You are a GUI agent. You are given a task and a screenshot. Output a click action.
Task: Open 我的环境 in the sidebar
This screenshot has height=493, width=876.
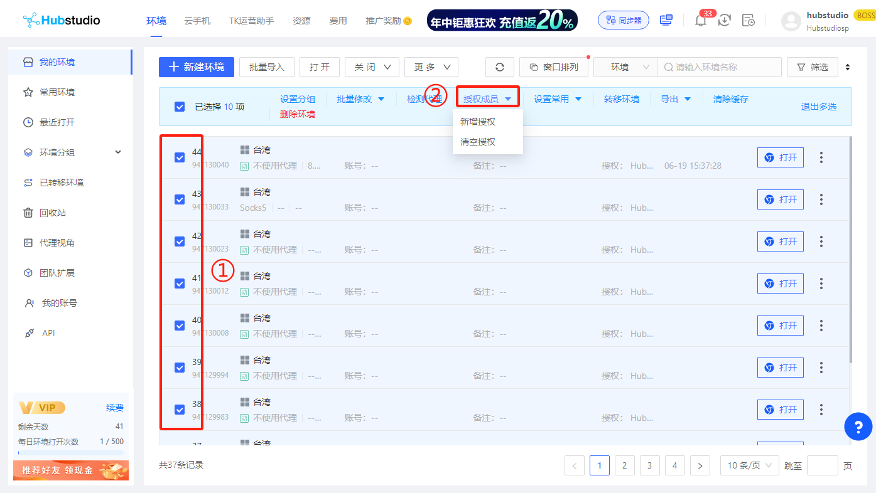tap(70, 62)
